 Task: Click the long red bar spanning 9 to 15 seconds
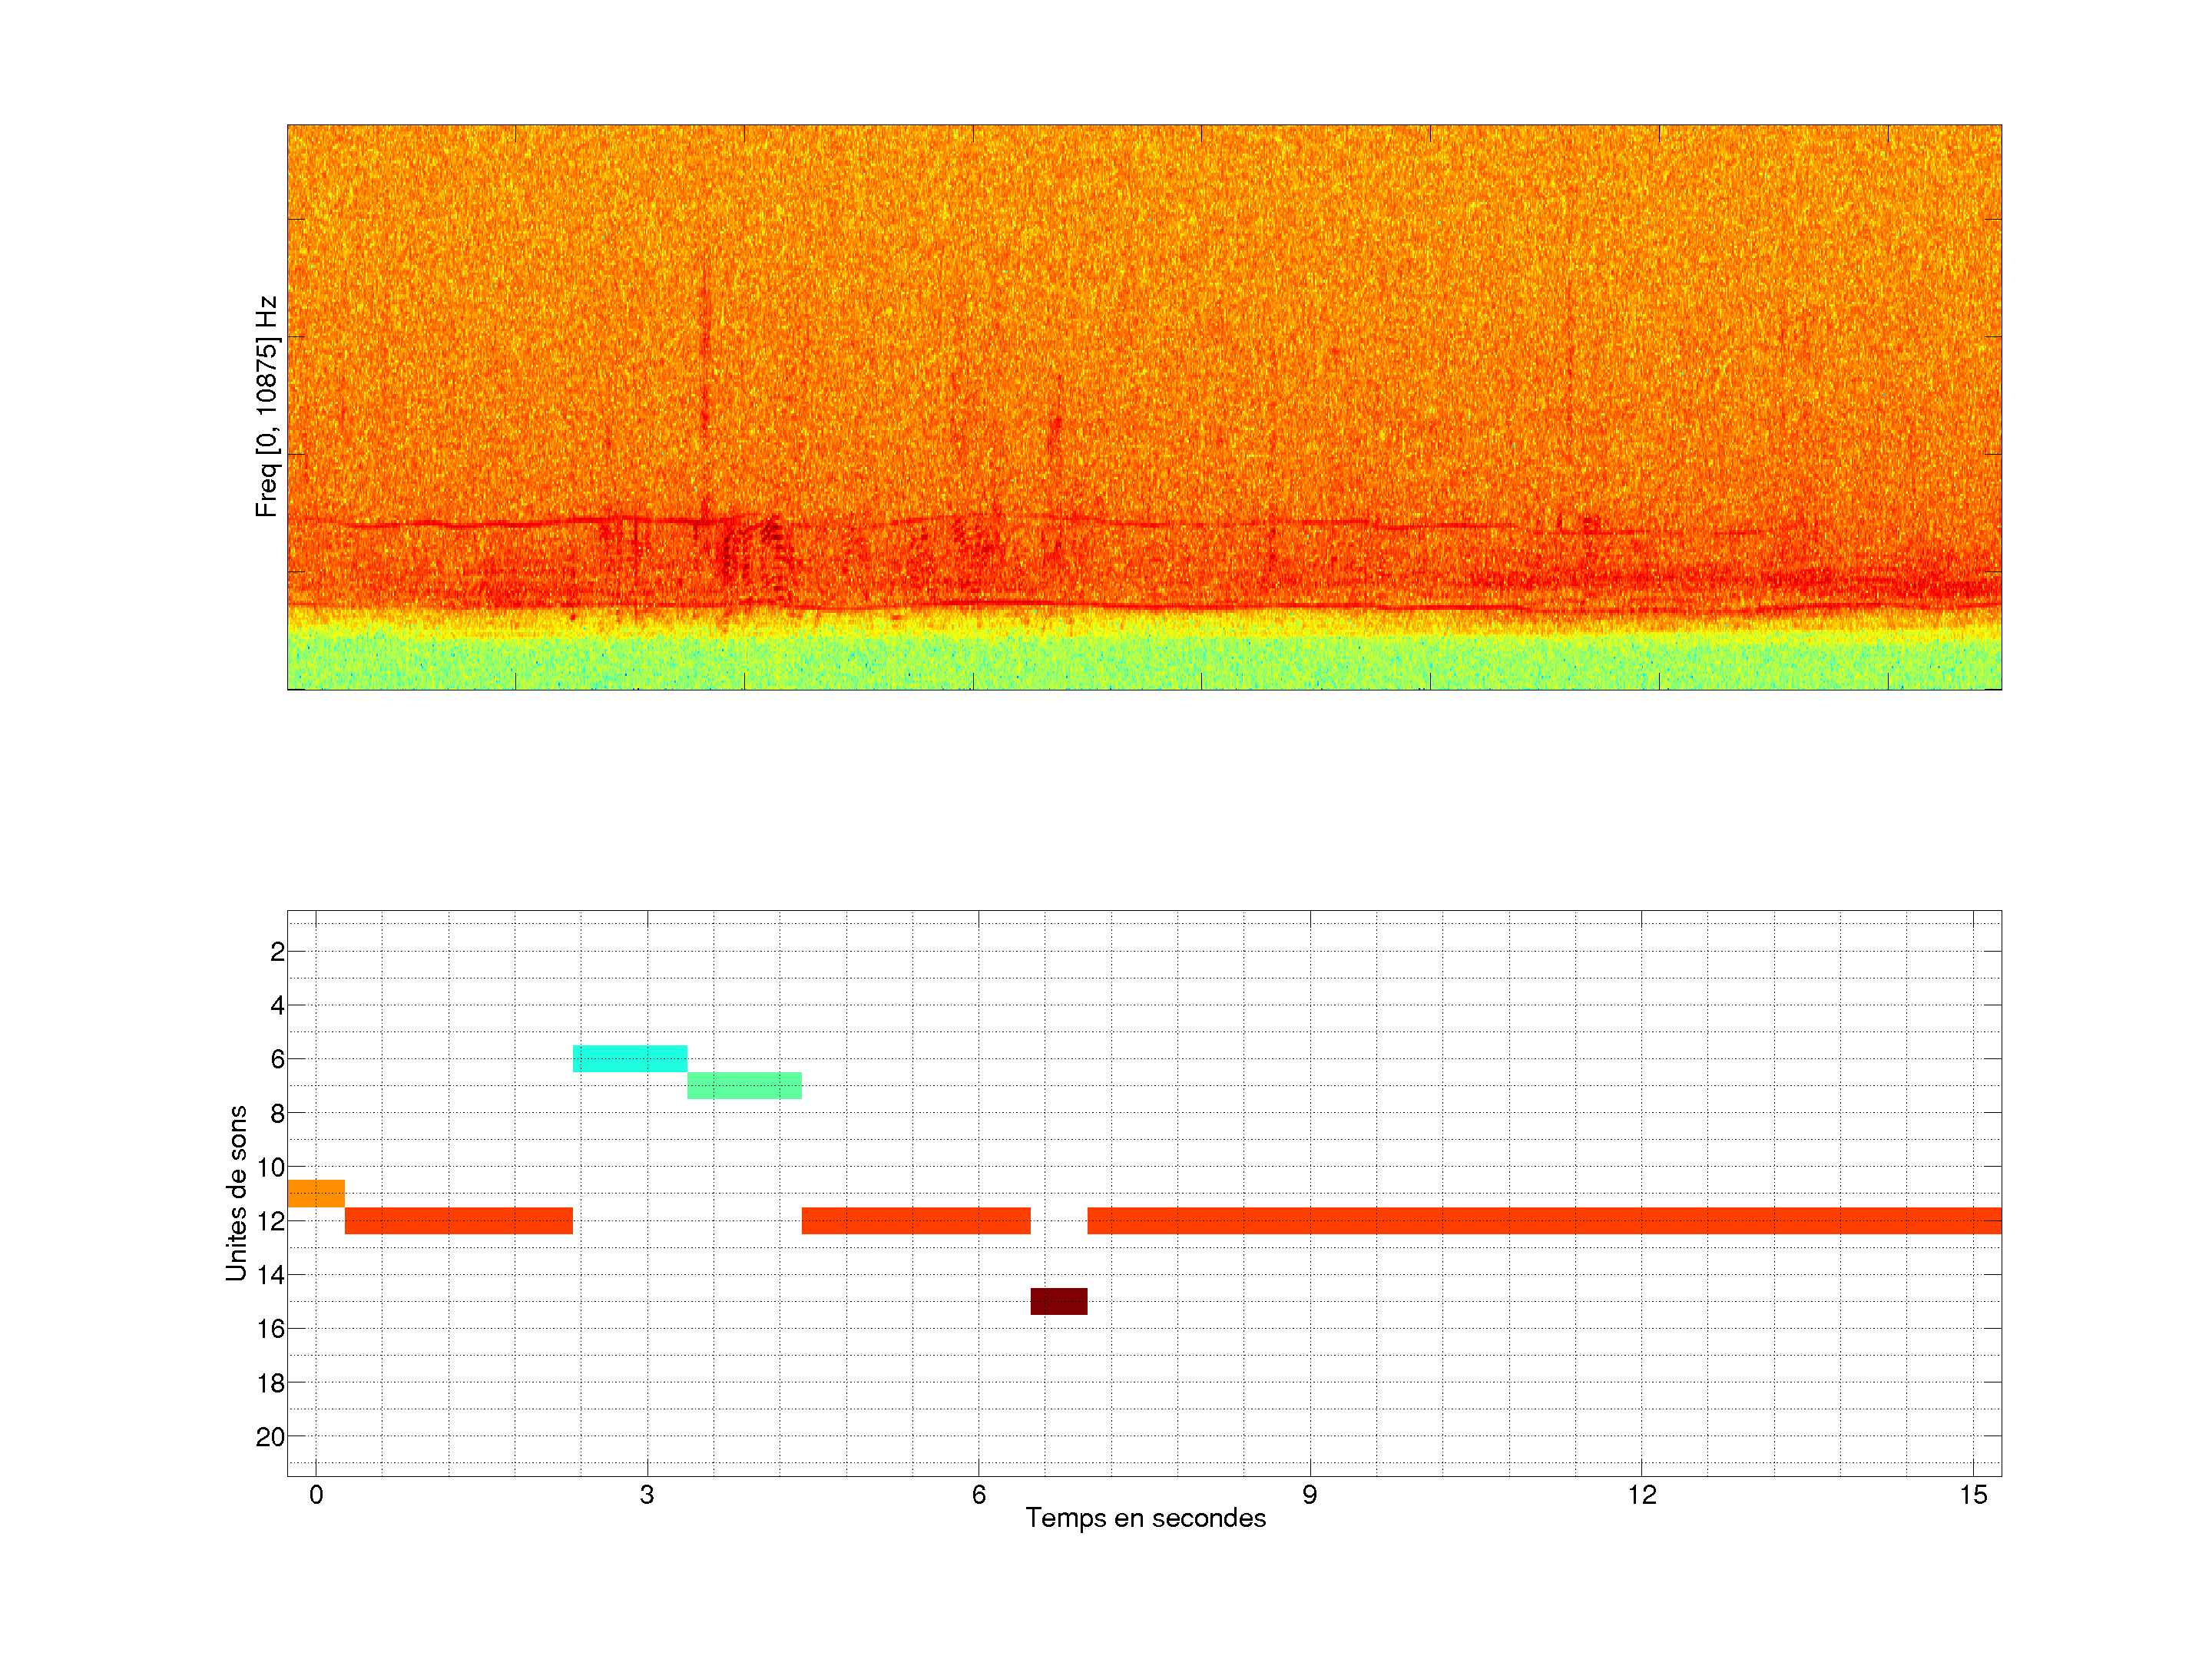click(1544, 1220)
